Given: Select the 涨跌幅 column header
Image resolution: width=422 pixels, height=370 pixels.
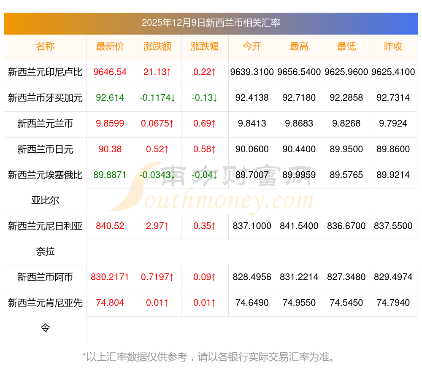Looking at the screenshot, I should [x=205, y=47].
